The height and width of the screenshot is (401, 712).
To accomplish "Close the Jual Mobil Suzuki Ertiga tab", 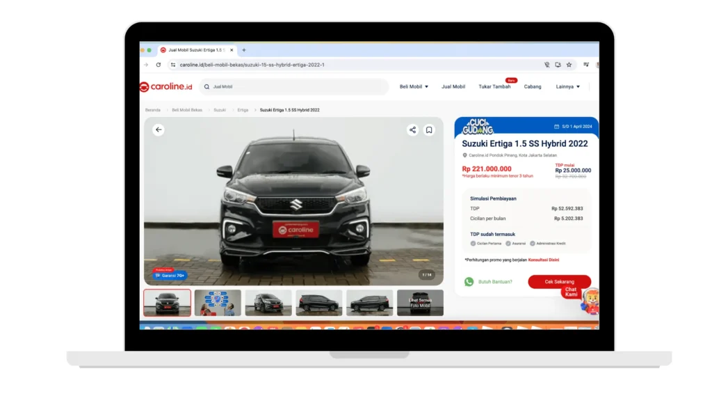I will tap(232, 50).
